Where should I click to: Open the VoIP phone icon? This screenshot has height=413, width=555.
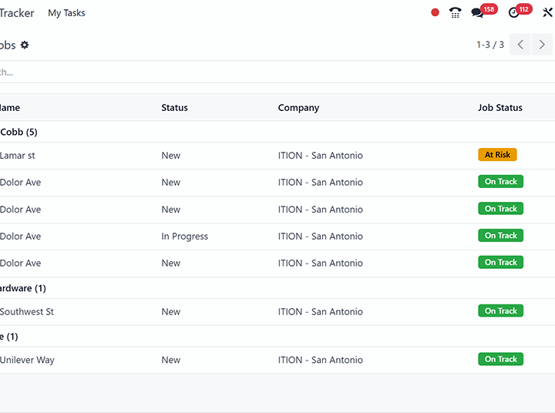[456, 13]
